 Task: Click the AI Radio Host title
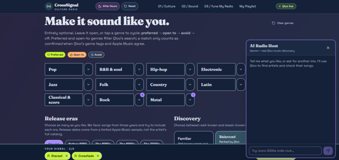264,46
